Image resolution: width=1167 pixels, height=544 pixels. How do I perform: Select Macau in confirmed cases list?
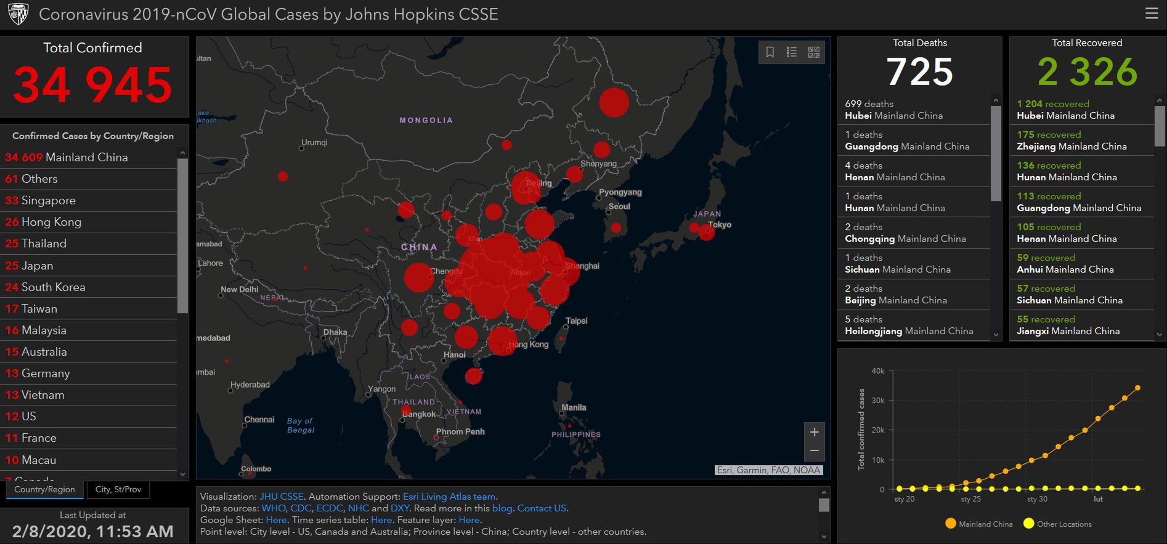(89, 460)
